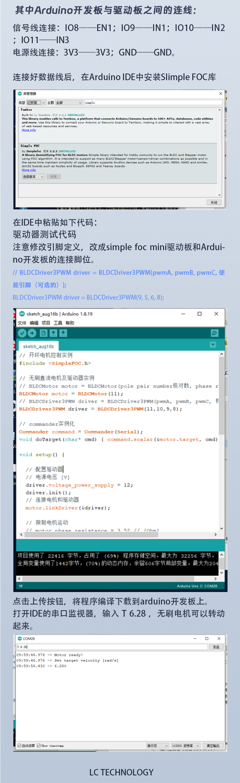Open the 换行符 line ending dropdown

pyautogui.click(x=158, y=745)
